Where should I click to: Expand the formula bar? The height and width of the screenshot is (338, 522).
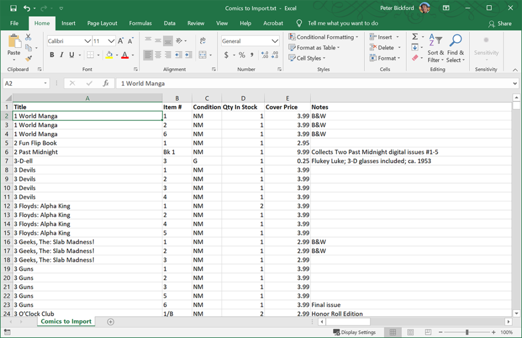tap(515, 83)
